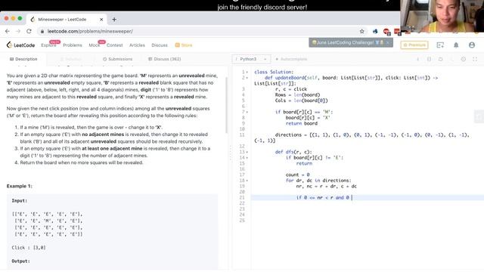
Task: Click the 'Output:' label in example
Action: pos(20,261)
